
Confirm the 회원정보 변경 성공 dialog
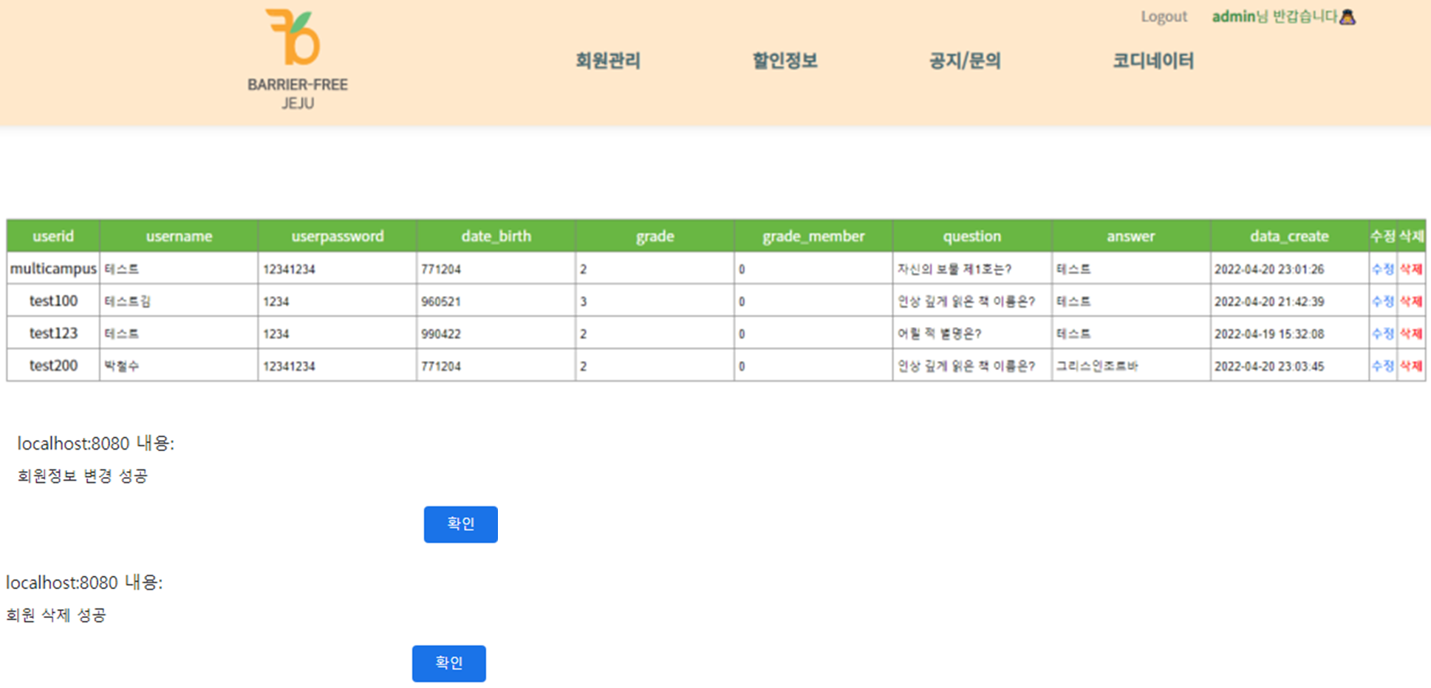coord(460,524)
